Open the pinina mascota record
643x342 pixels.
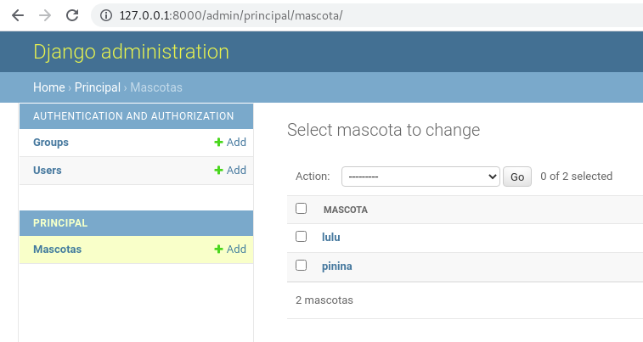[x=337, y=266]
